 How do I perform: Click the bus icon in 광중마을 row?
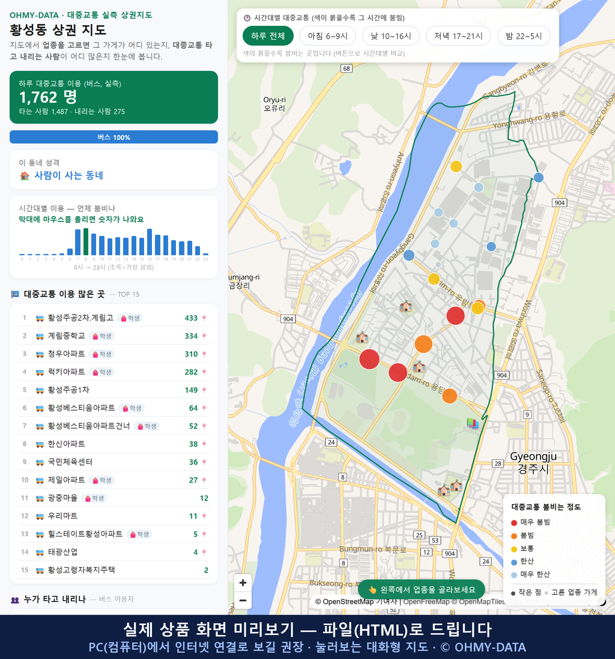pos(40,499)
